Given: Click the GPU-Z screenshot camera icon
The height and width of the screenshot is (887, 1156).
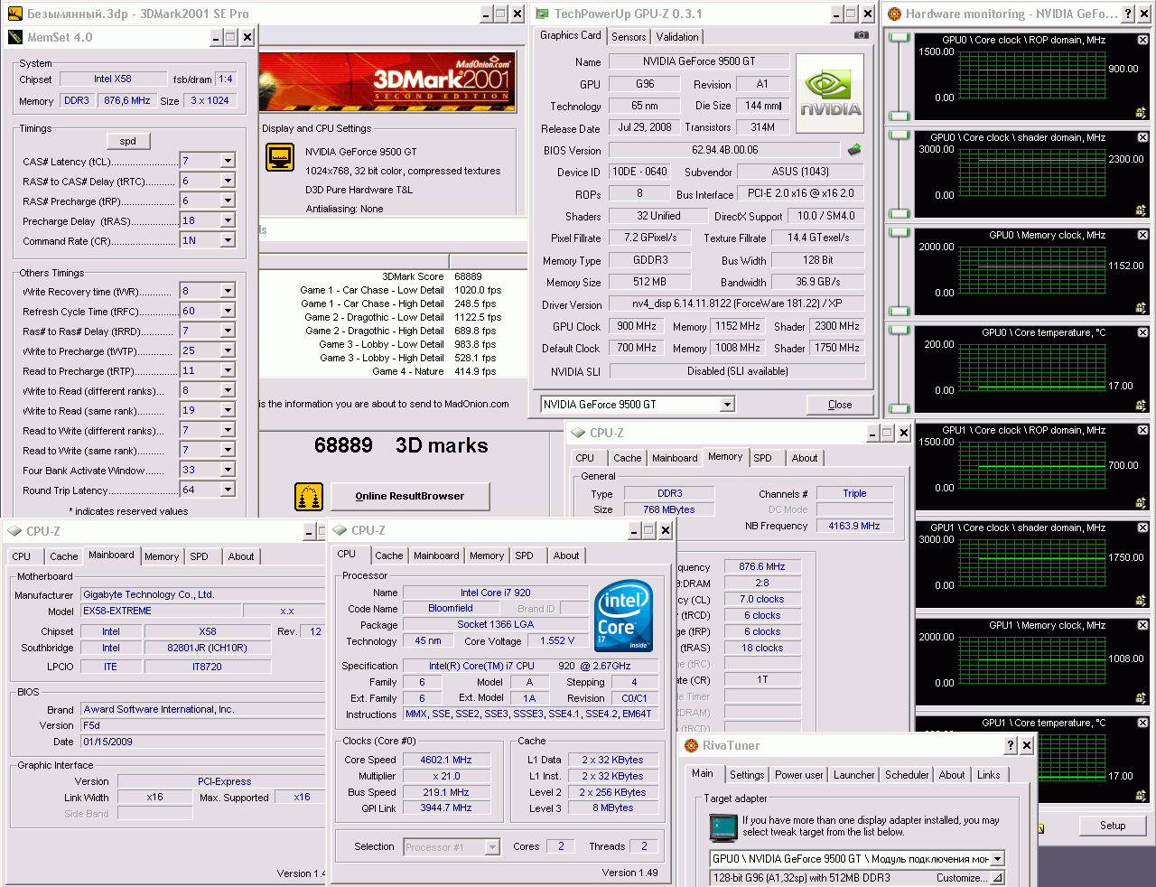Looking at the screenshot, I should 862,35.
